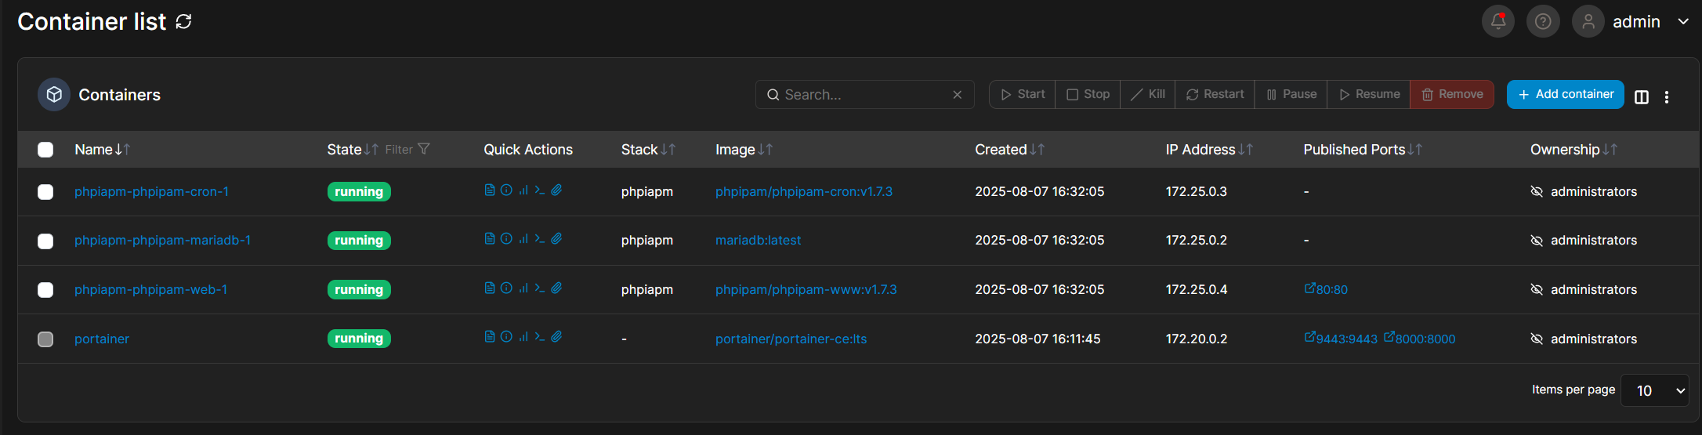This screenshot has height=435, width=1702.
Task: Sort containers by Stack column
Action: point(648,150)
